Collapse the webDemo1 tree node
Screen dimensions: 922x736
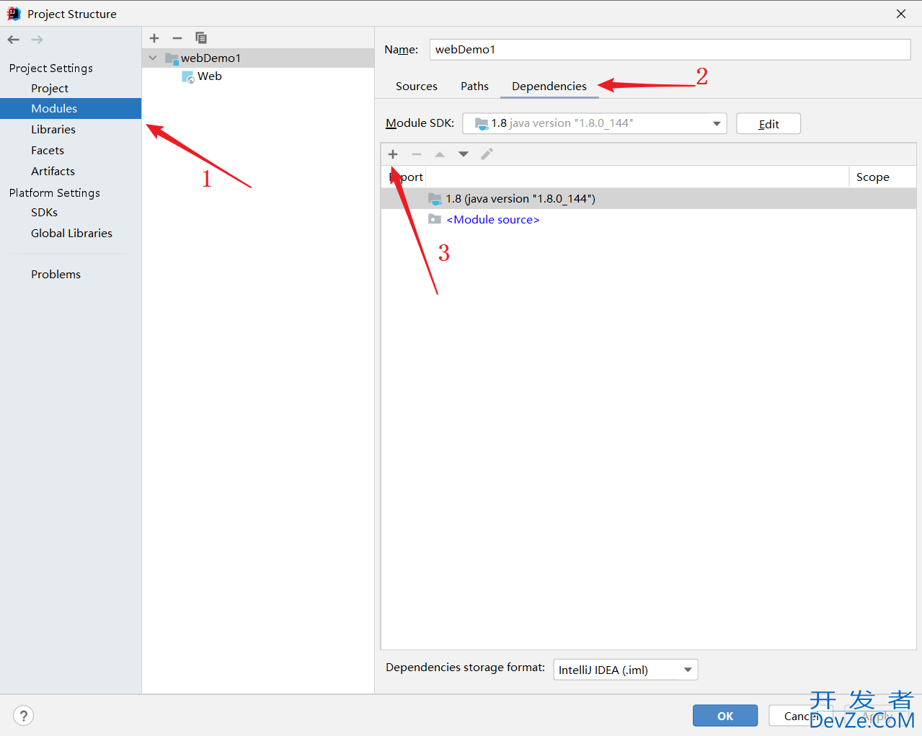coord(153,58)
